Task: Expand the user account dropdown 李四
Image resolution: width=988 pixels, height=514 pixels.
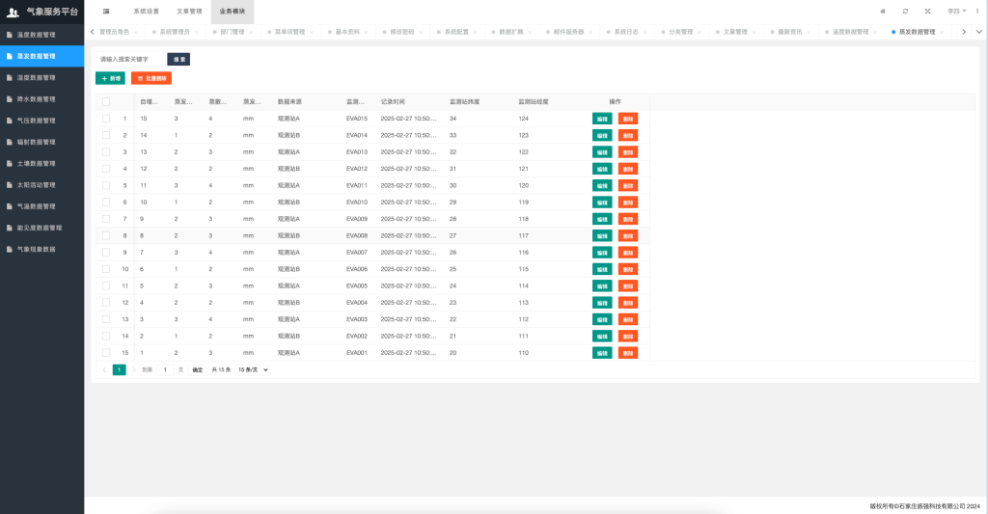Action: [956, 11]
